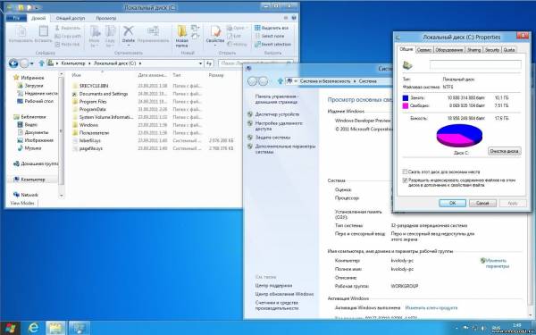Select the $RECYCLE.BIN folder row

(153, 86)
